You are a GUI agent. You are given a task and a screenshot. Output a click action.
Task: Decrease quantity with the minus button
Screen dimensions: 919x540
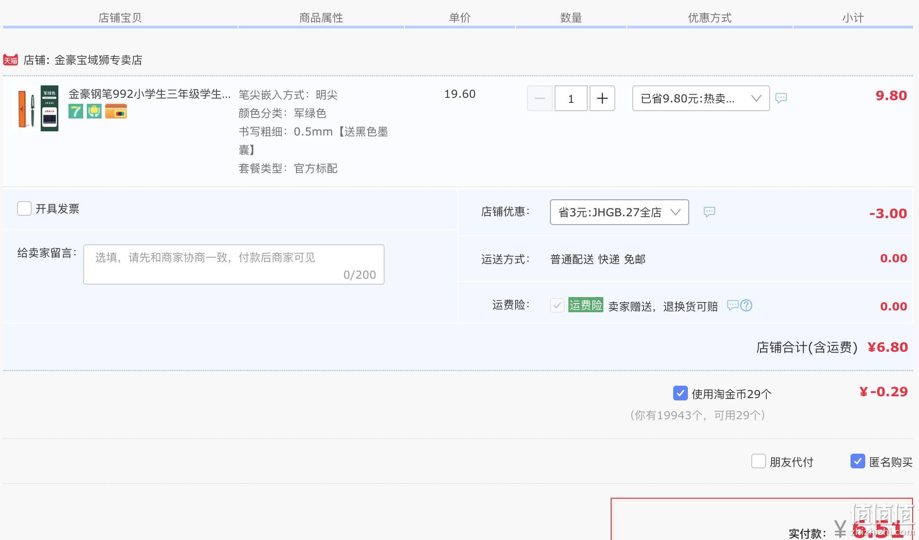click(540, 98)
